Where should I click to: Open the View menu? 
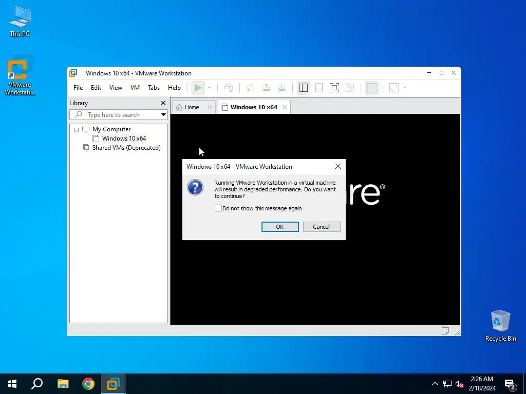116,88
